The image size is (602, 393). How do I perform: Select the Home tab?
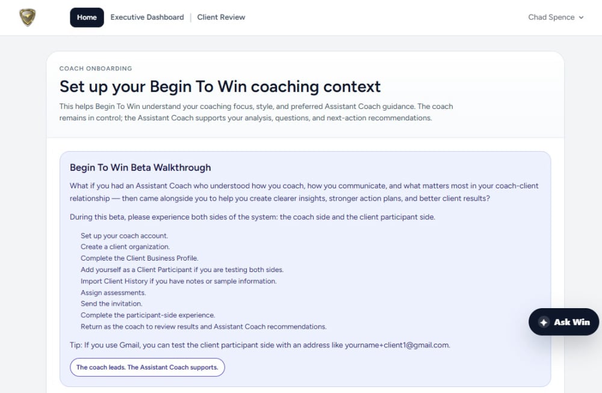(87, 17)
